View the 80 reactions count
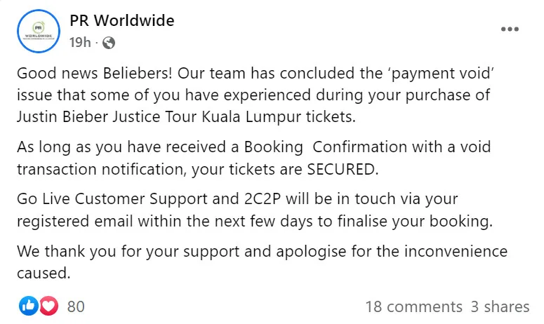The image size is (544, 324). (75, 306)
